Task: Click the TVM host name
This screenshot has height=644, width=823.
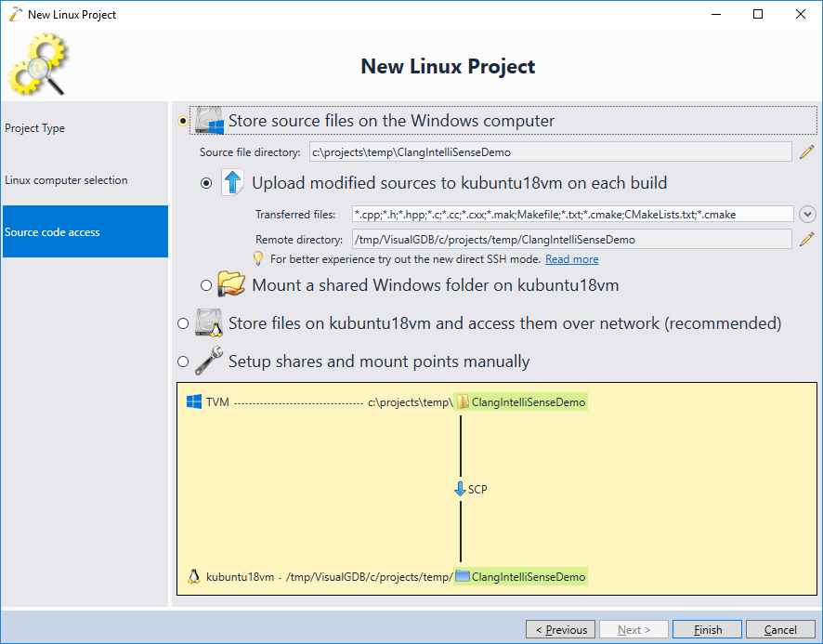Action: 217,402
